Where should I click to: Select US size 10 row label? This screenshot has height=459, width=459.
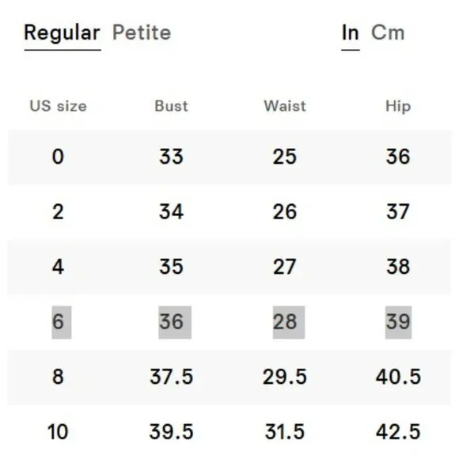click(58, 432)
